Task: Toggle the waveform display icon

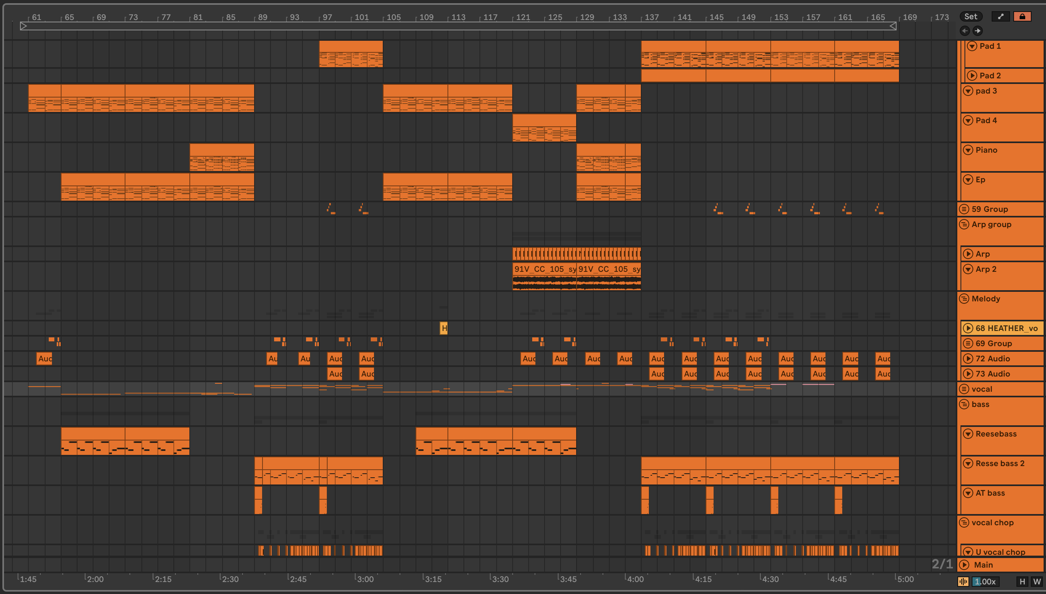Action: pyautogui.click(x=963, y=581)
